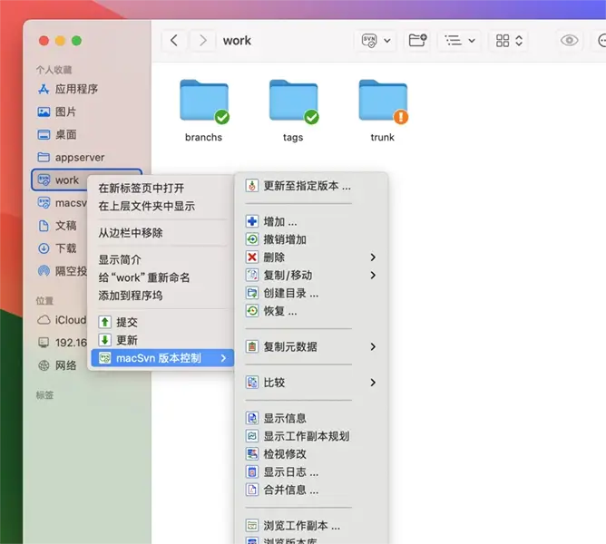606x544 pixels.
Task: Select the trunk folder
Action: tap(383, 111)
